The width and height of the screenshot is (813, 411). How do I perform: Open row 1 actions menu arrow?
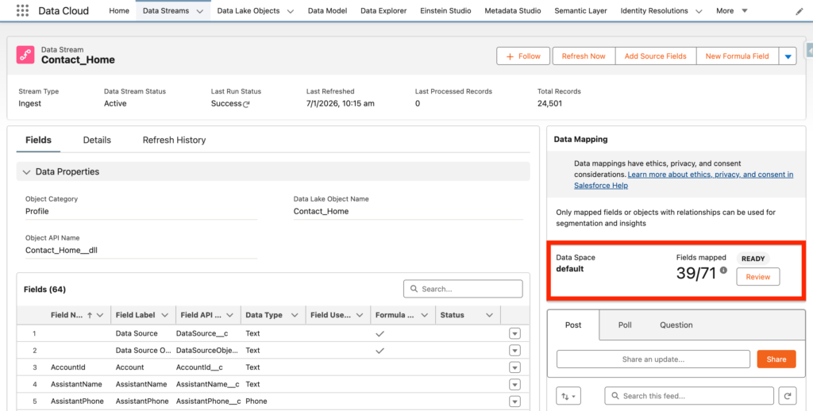514,333
